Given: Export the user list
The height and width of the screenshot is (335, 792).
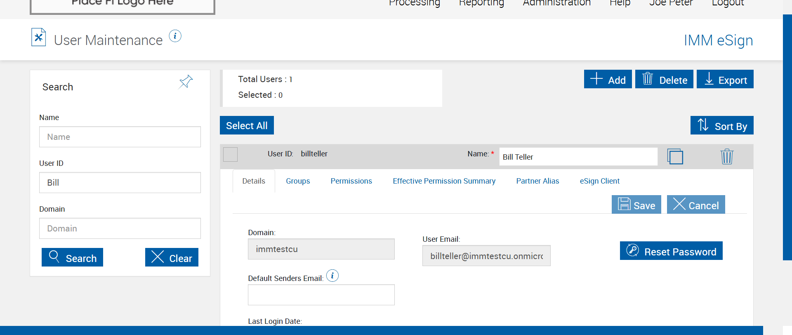Looking at the screenshot, I should pos(725,79).
